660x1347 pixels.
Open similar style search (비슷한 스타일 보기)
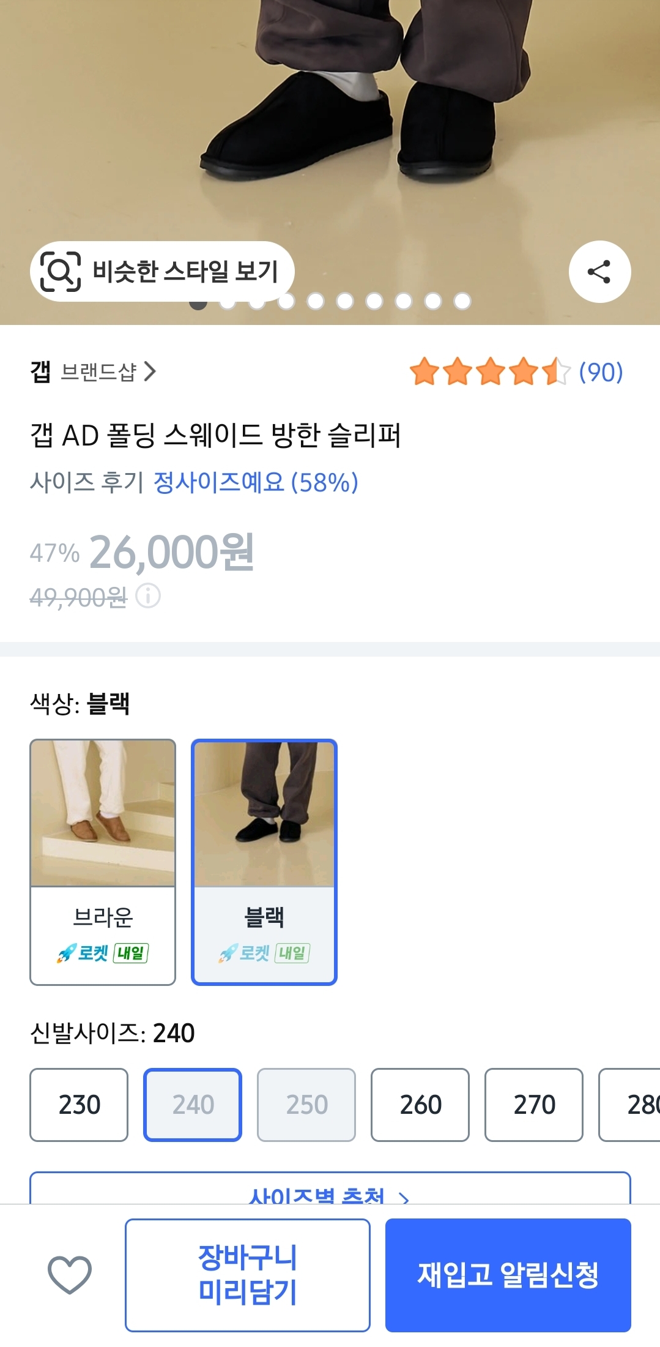(x=163, y=271)
